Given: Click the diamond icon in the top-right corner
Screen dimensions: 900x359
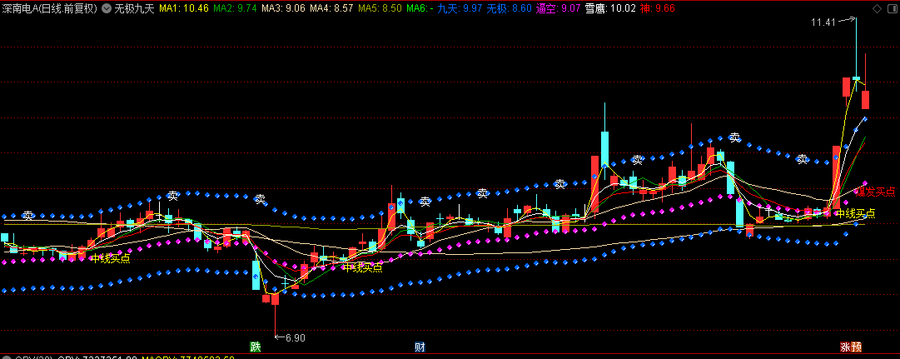Looking at the screenshot, I should pos(876,8).
